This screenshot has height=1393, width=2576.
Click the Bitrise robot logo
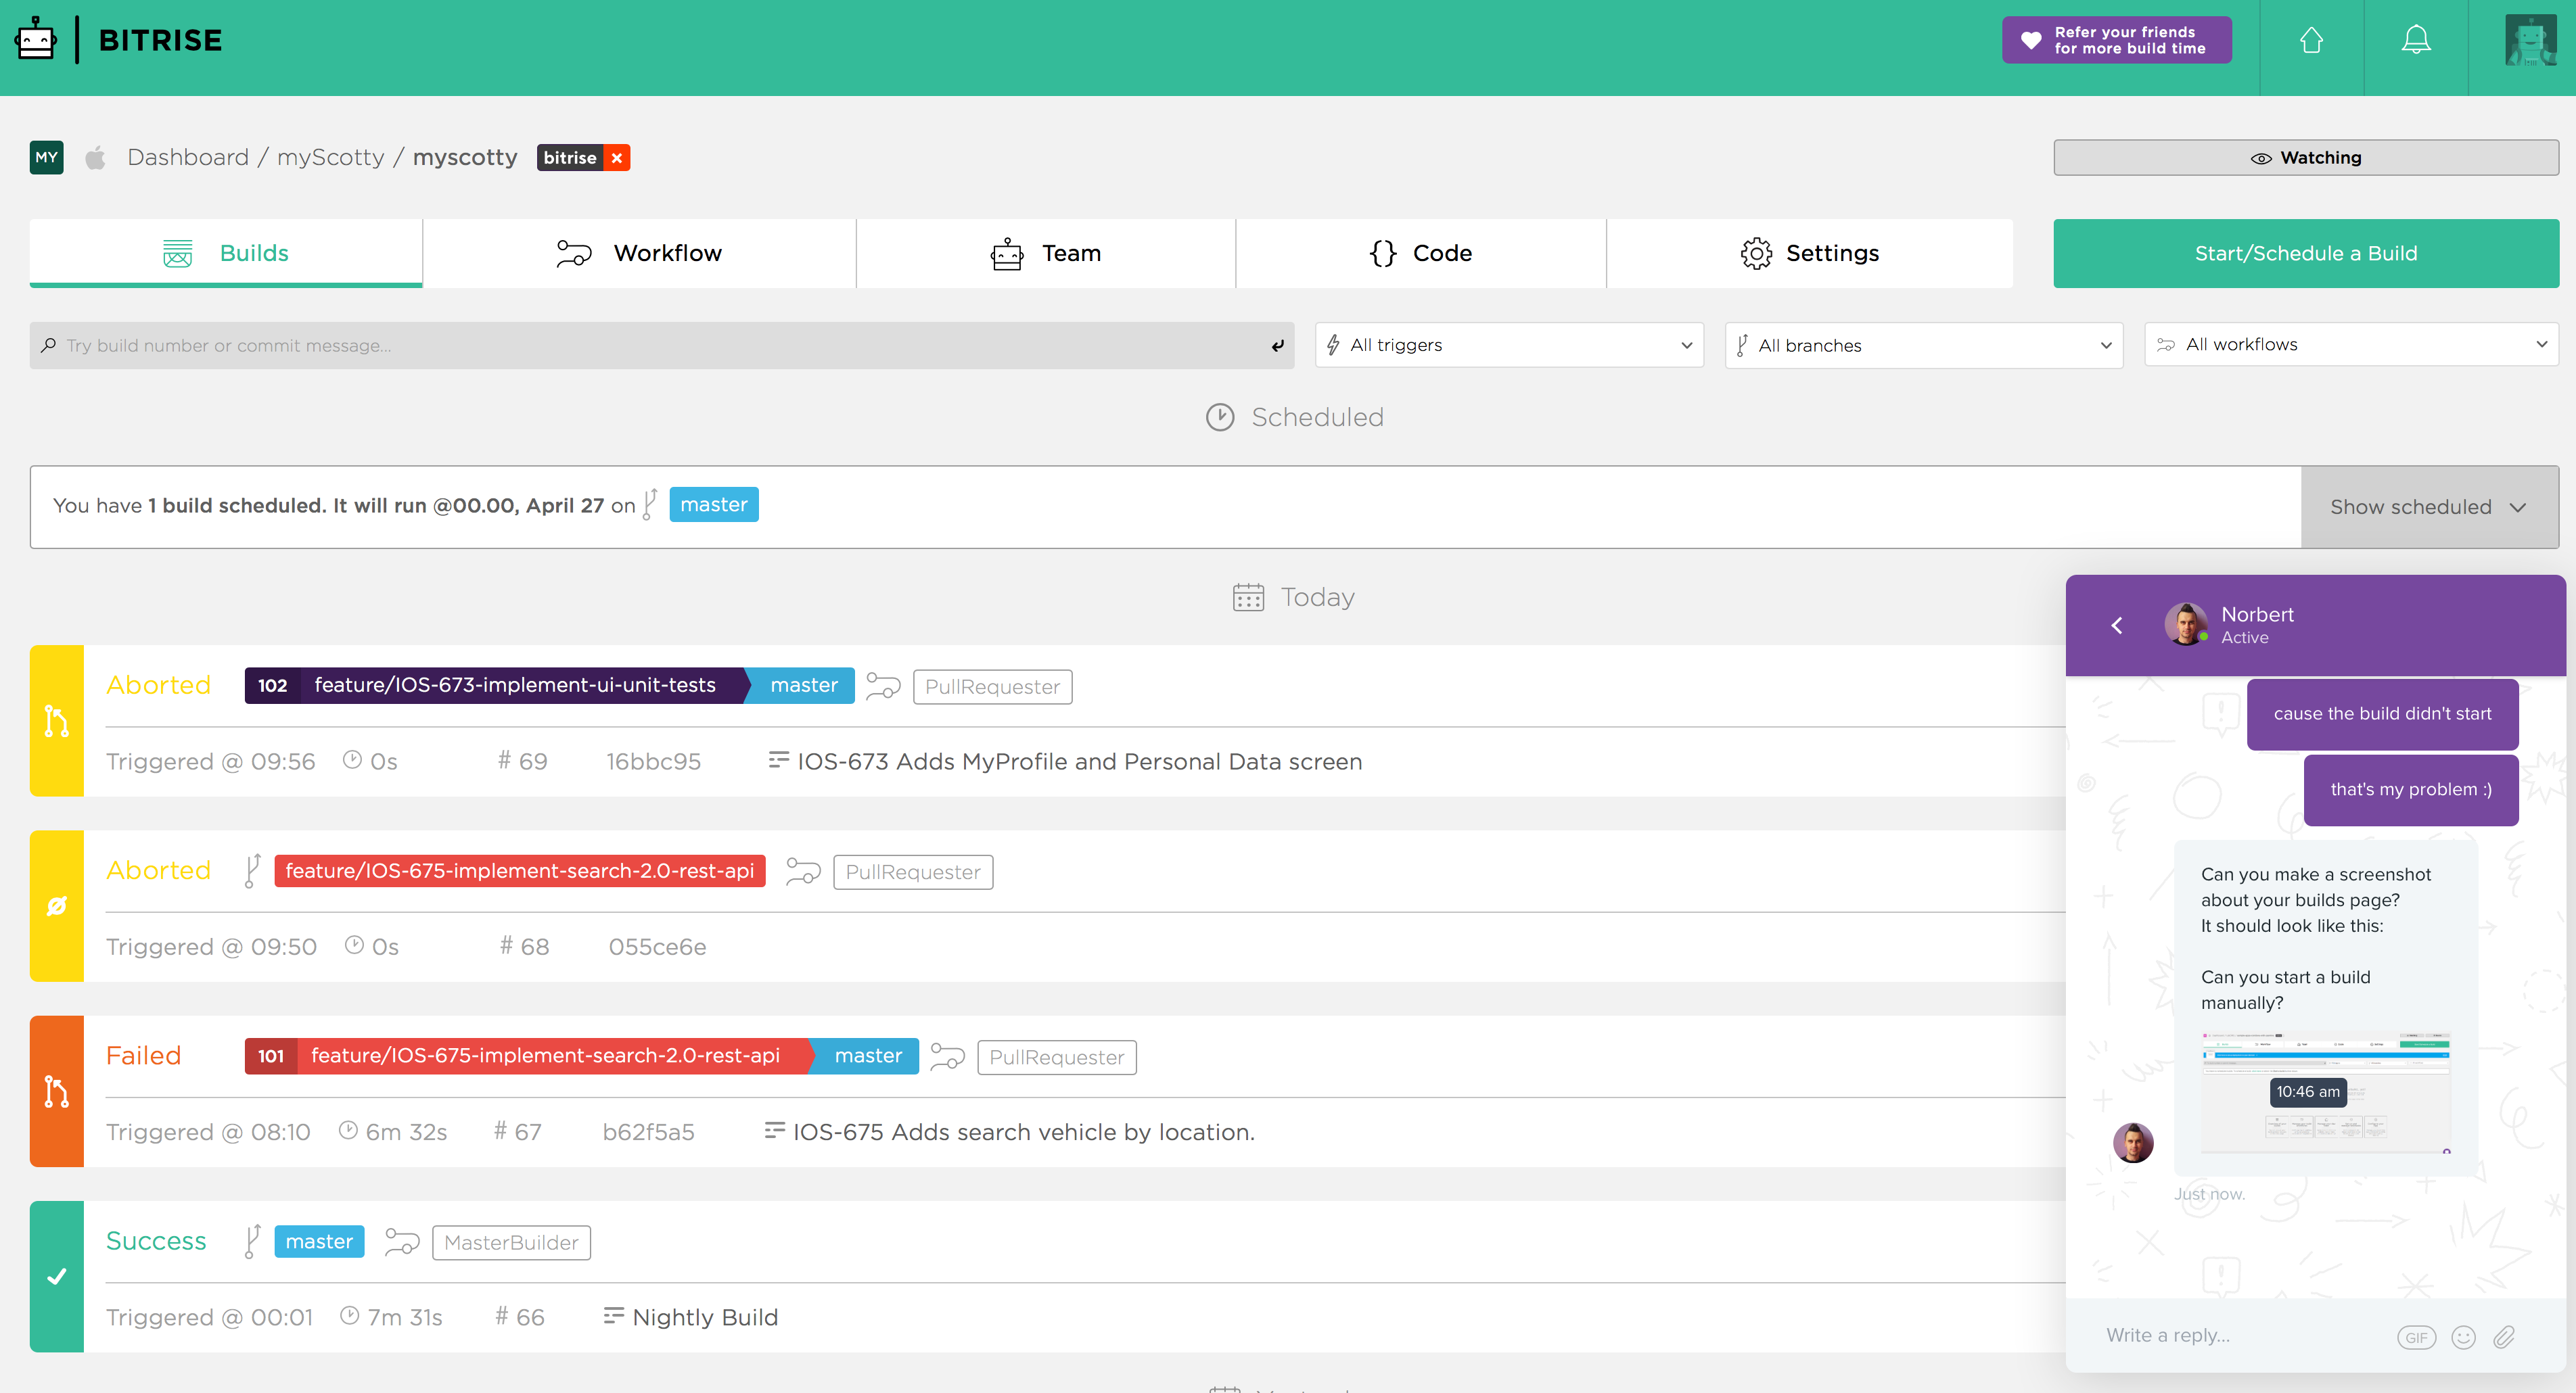37,39
